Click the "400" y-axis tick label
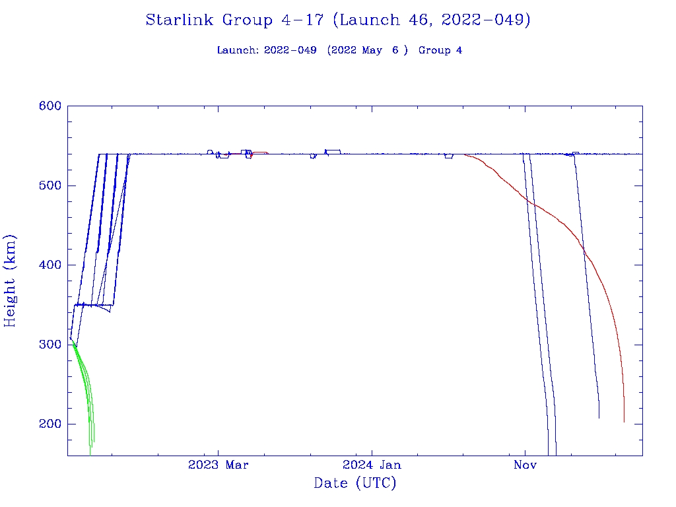676x507 pixels. 50,265
